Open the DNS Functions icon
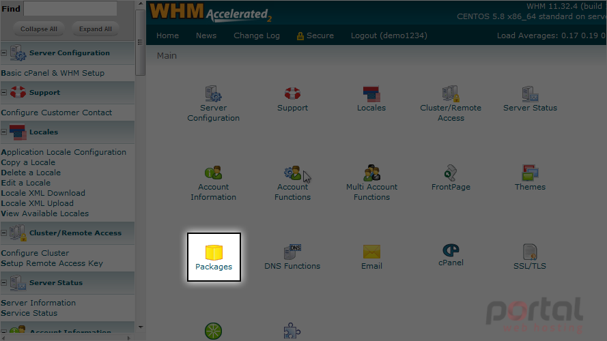607x341 pixels. click(292, 252)
